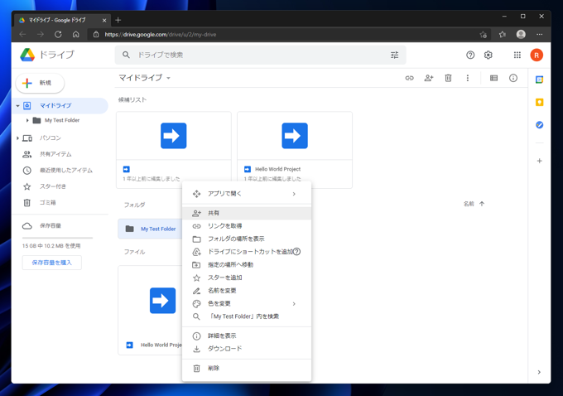
Task: Open more actions three-dot menu
Action: [x=468, y=78]
